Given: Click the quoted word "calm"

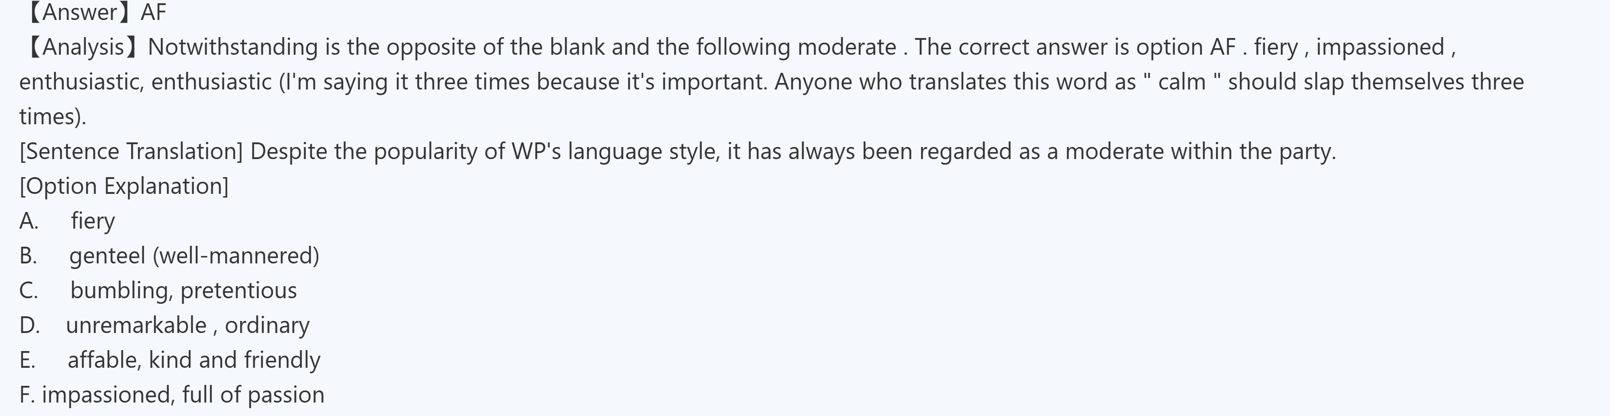Looking at the screenshot, I should click(1181, 82).
